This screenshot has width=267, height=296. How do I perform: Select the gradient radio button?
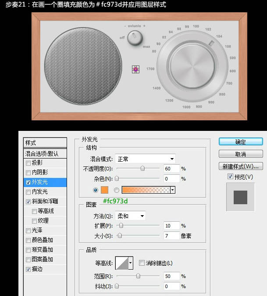117,190
